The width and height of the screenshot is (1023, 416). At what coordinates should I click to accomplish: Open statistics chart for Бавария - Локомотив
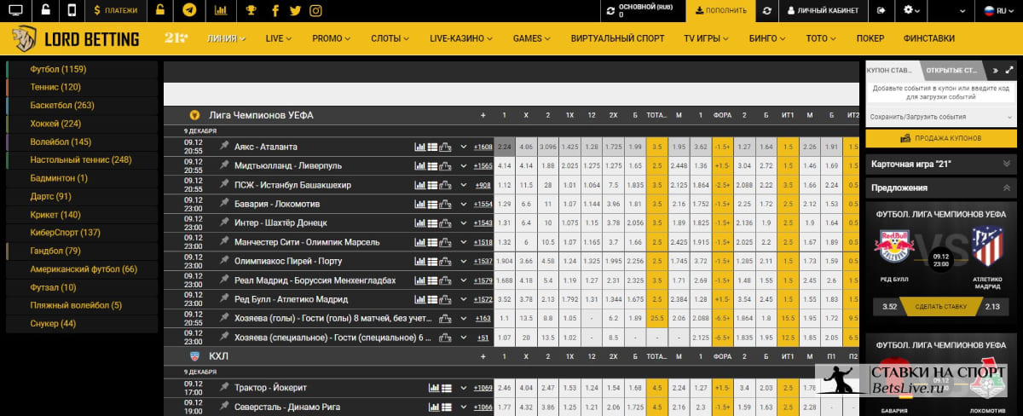419,204
